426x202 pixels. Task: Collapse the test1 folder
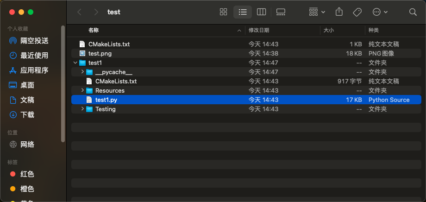[75, 63]
